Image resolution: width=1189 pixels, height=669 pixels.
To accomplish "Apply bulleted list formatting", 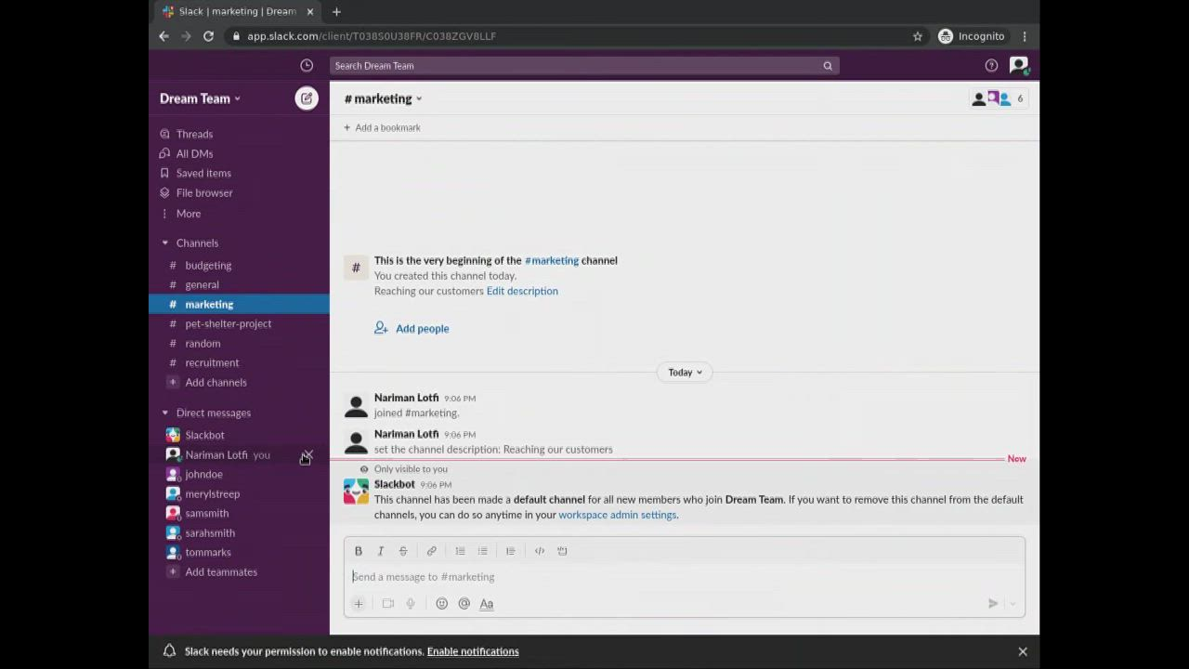I will tap(482, 551).
